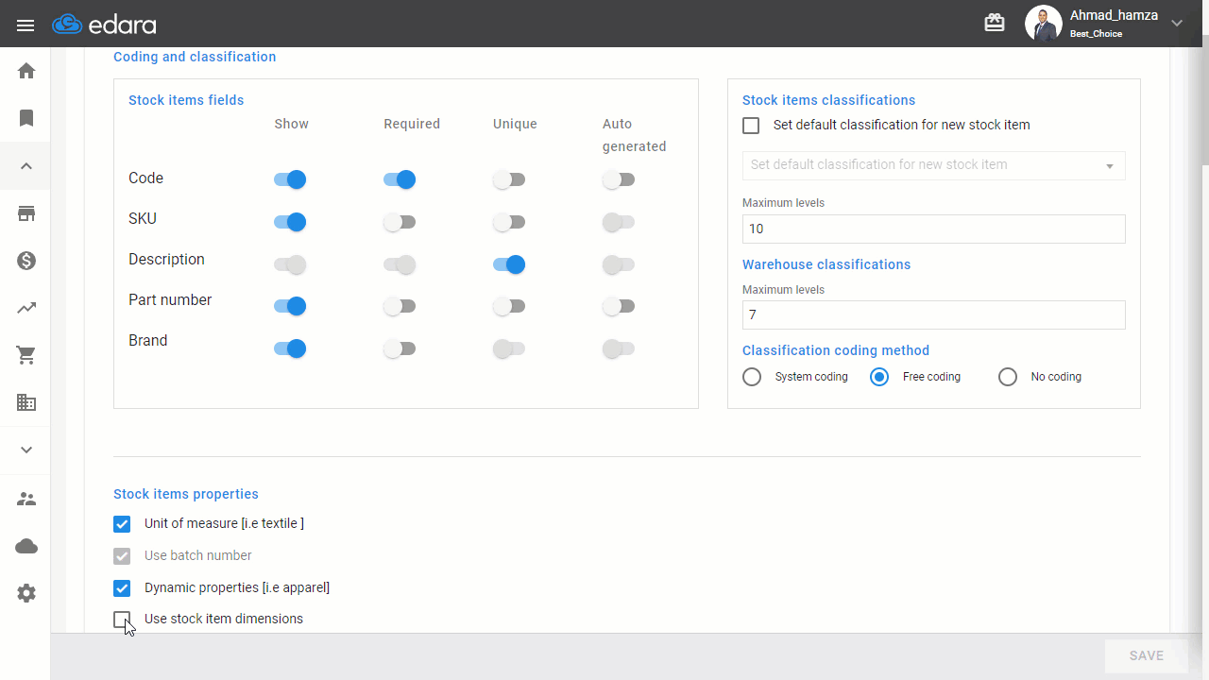Click the SAVE button
Screen dimensions: 1209x680
click(x=1147, y=655)
